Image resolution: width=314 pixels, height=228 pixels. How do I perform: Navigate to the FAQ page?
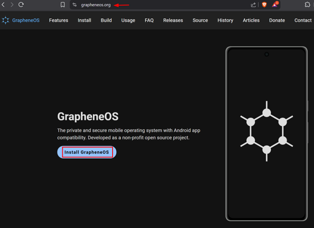pyautogui.click(x=149, y=20)
